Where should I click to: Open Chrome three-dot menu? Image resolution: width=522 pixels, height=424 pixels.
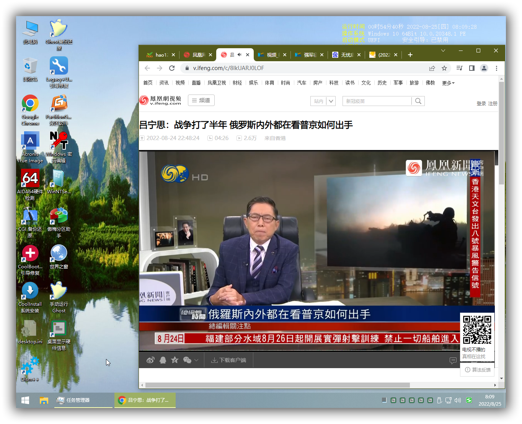(496, 68)
